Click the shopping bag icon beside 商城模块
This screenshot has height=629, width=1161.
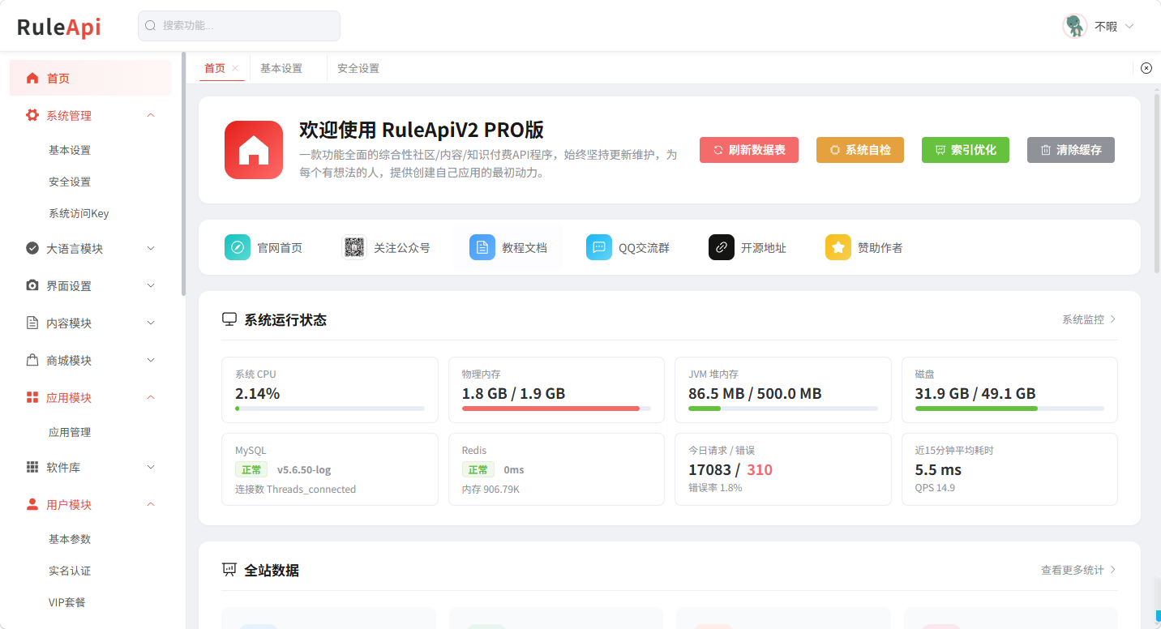pos(32,361)
